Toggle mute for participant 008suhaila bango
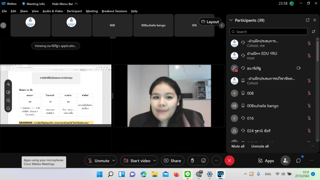The width and height of the screenshot is (320, 180). [x=309, y=106]
